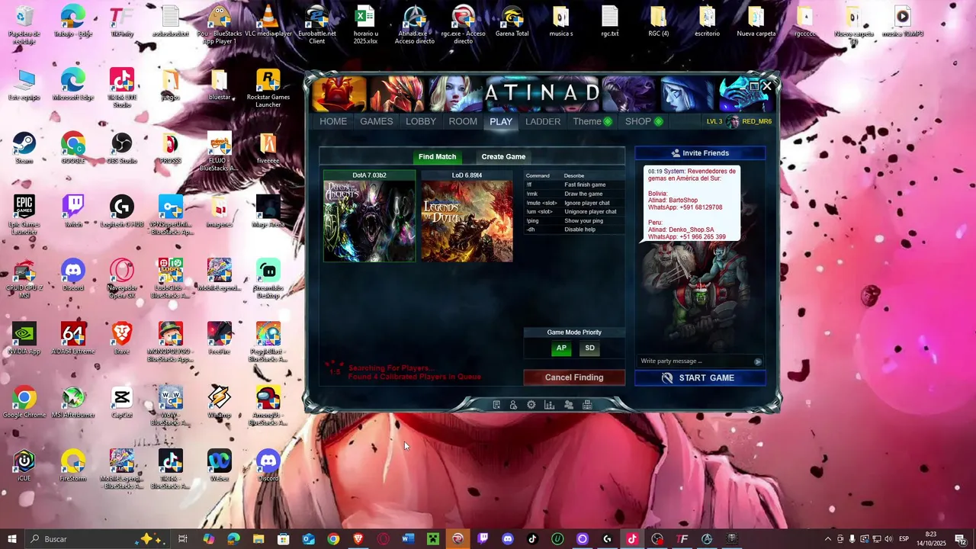Open the RED_MR6 player avatar
Image resolution: width=976 pixels, height=549 pixels.
click(733, 121)
